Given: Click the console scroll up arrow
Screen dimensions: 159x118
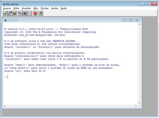Looking at the screenshot, I should point(139,24).
